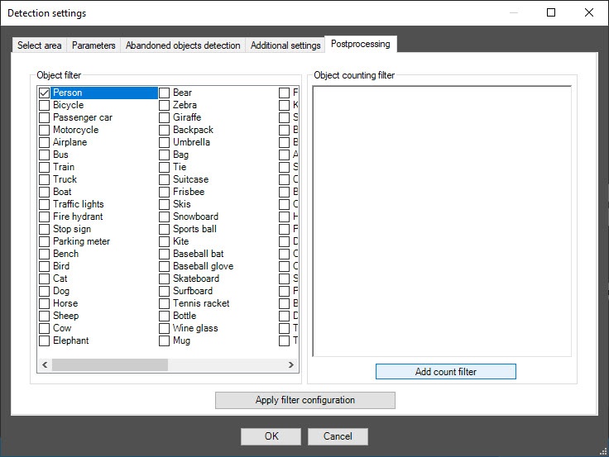Click the object list right scroll arrow
The image size is (609, 457).
click(291, 364)
